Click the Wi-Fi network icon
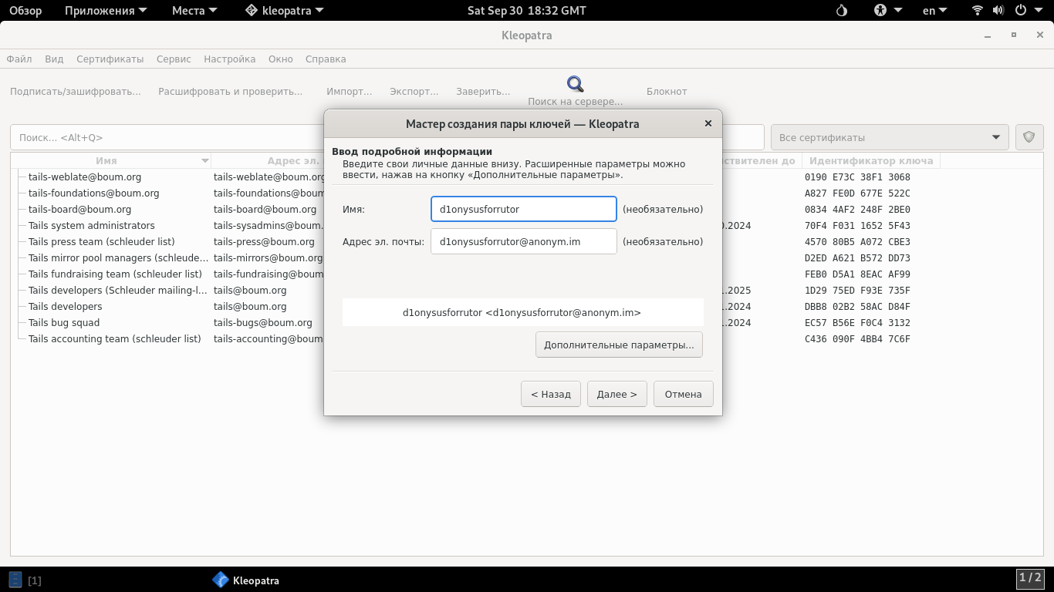 pyautogui.click(x=978, y=11)
